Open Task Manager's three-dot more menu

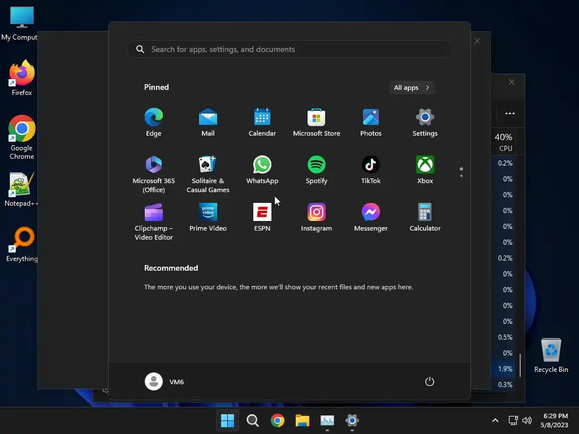510,113
